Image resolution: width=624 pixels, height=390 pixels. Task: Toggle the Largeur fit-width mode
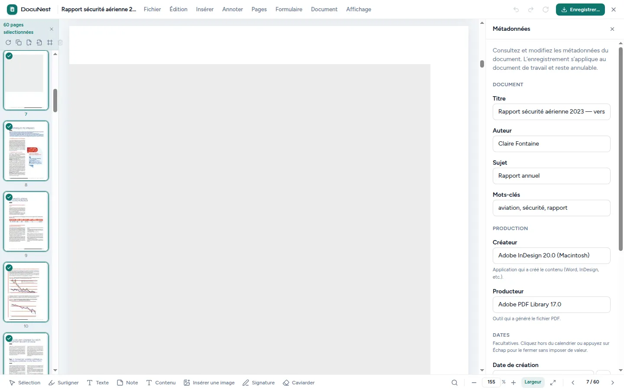click(x=533, y=382)
